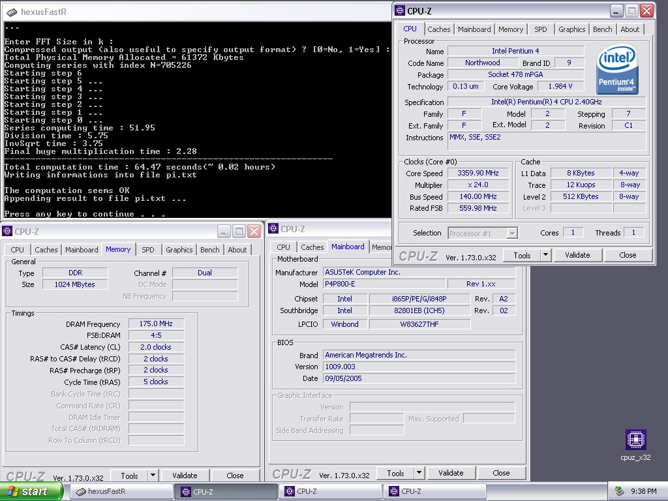Click the Model field P4P800-E
Image resolution: width=668 pixels, height=501 pixels.
384,284
